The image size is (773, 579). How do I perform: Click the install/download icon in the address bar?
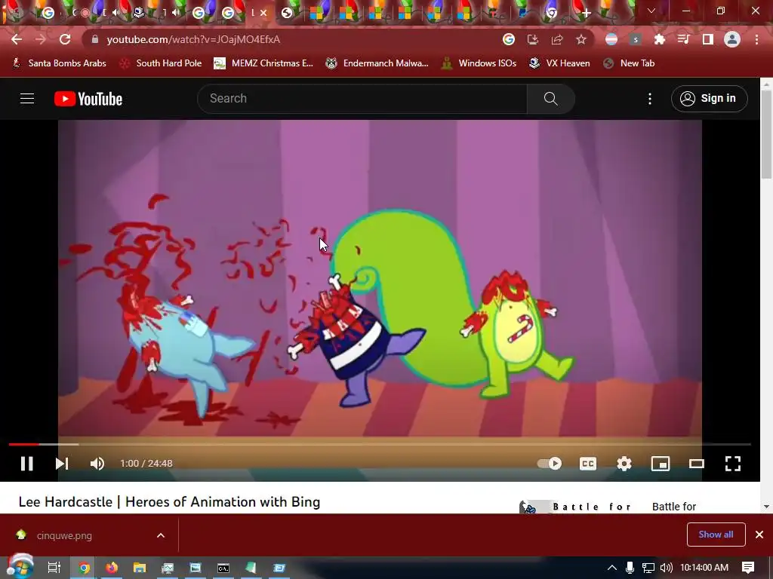tap(532, 39)
